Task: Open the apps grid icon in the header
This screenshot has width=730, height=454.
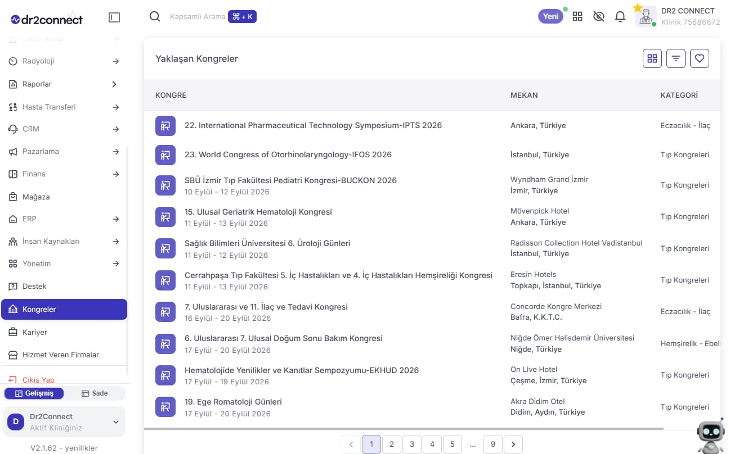Action: point(577,16)
